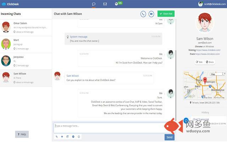The image size is (227, 142).
Task: Block visitor Sam Wilson
Action: [x=210, y=62]
